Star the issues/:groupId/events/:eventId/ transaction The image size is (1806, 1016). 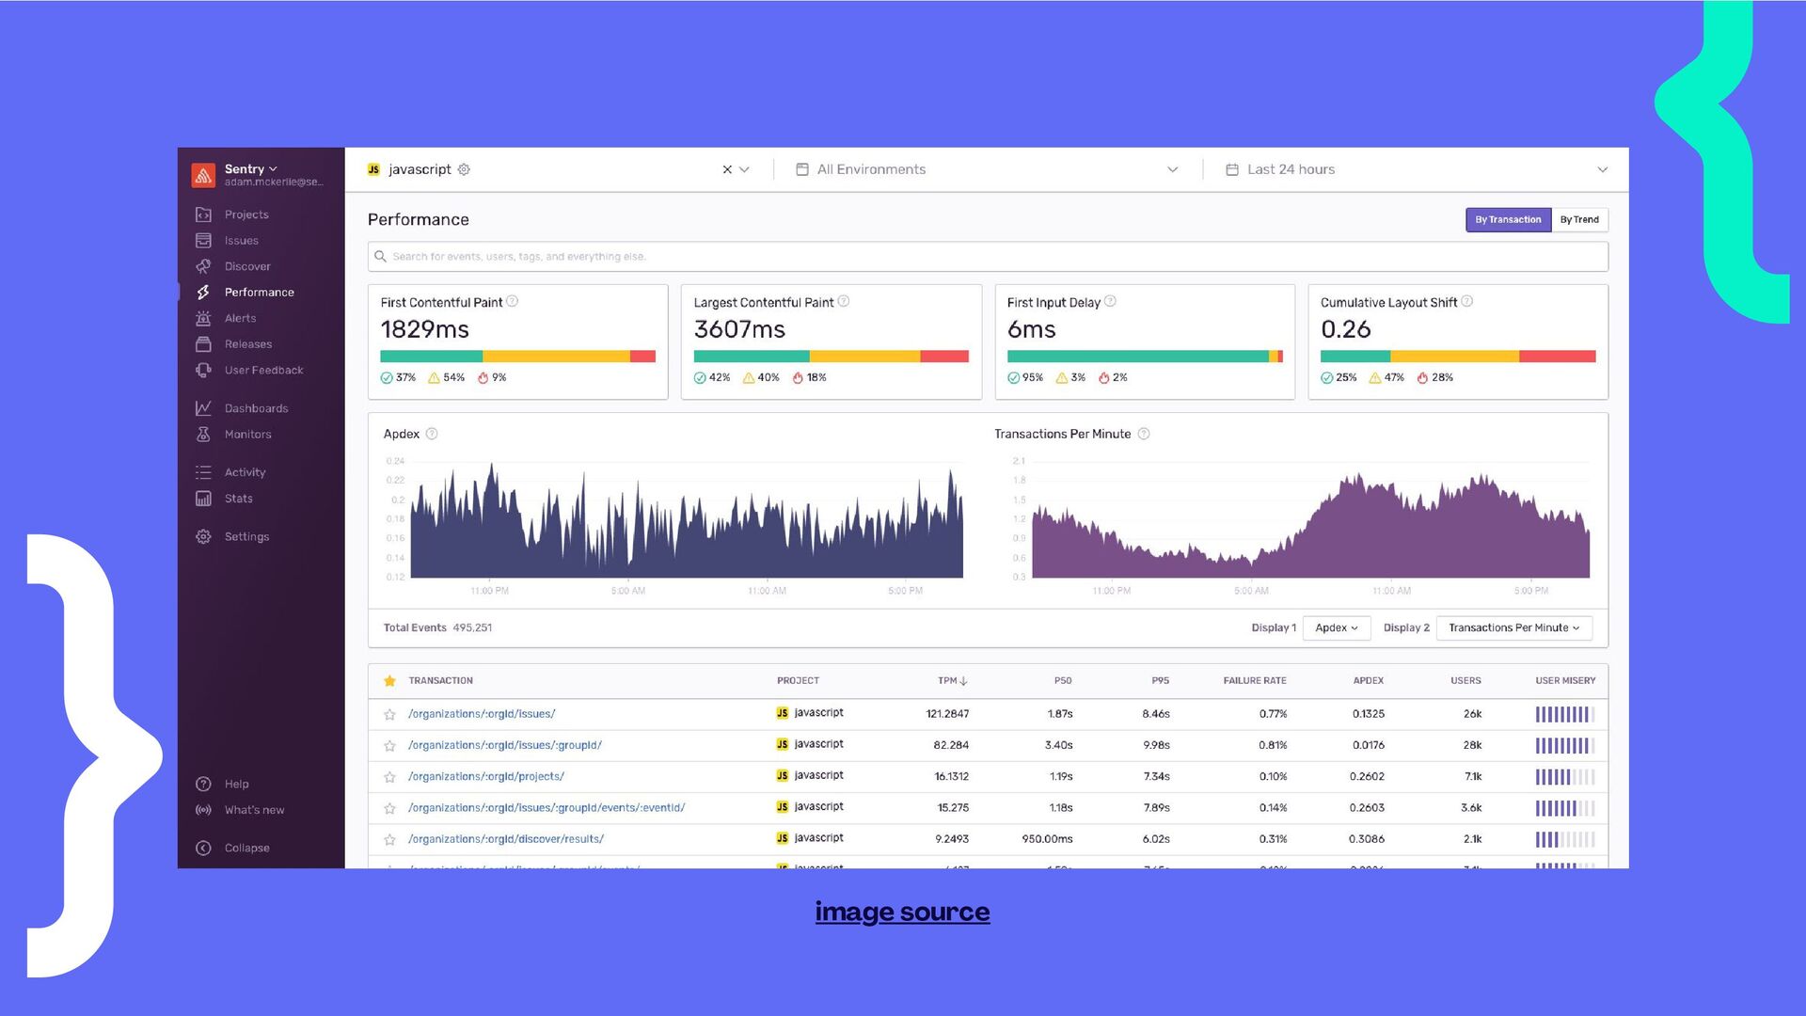(x=389, y=808)
